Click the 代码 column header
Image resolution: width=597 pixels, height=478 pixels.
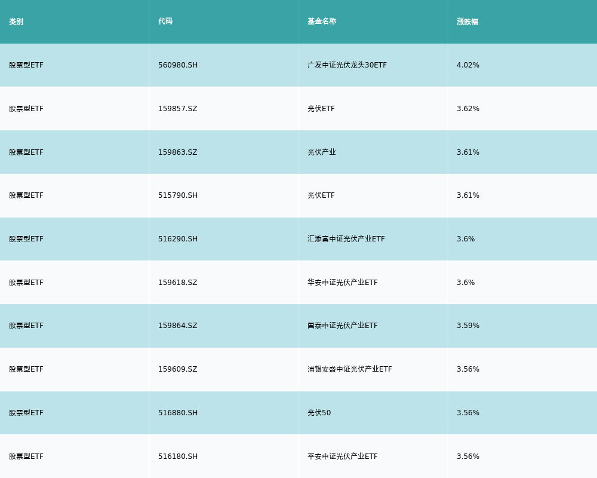coord(165,22)
